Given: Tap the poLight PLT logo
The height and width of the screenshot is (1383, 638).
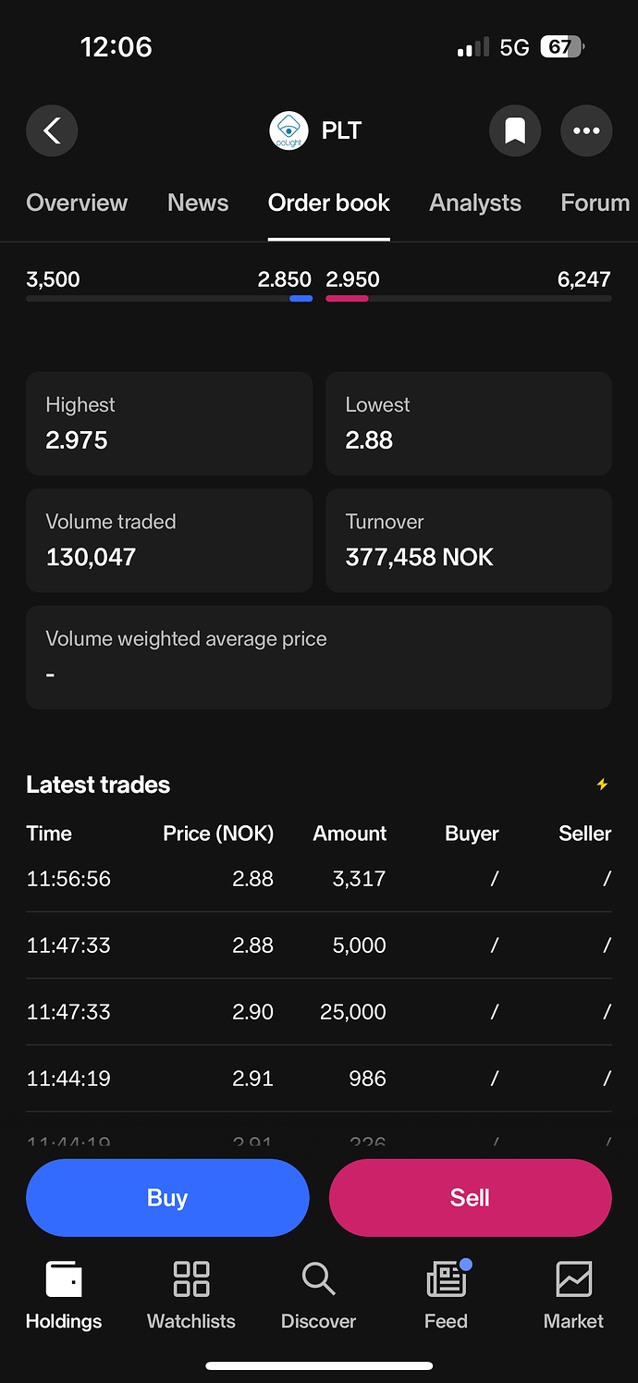Looking at the screenshot, I should point(288,130).
